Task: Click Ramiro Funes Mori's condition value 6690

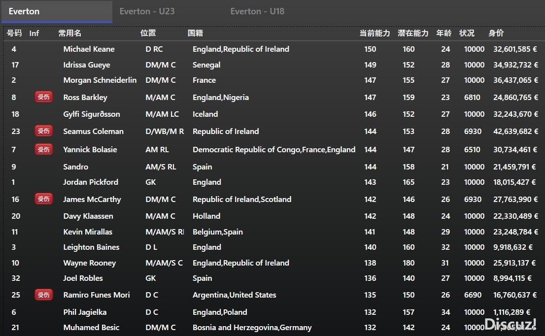Action: click(473, 295)
